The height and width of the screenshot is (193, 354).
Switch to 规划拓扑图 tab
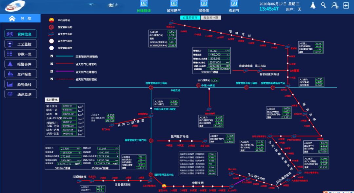point(211,18)
